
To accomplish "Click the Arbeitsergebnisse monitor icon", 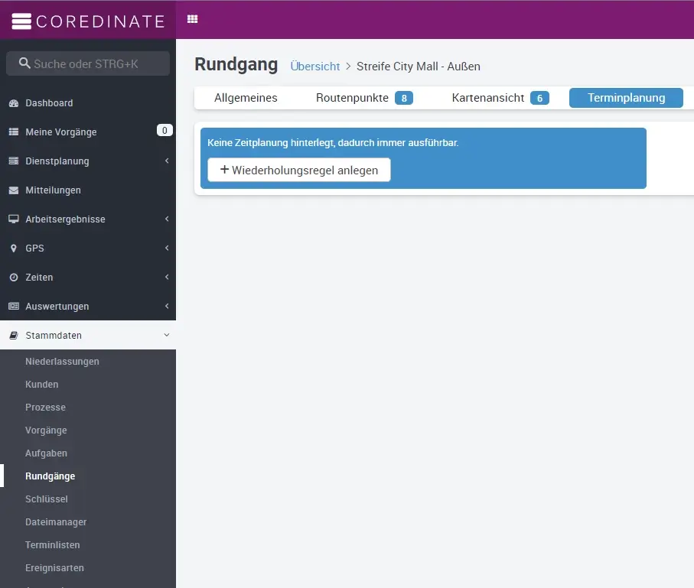I will point(13,219).
